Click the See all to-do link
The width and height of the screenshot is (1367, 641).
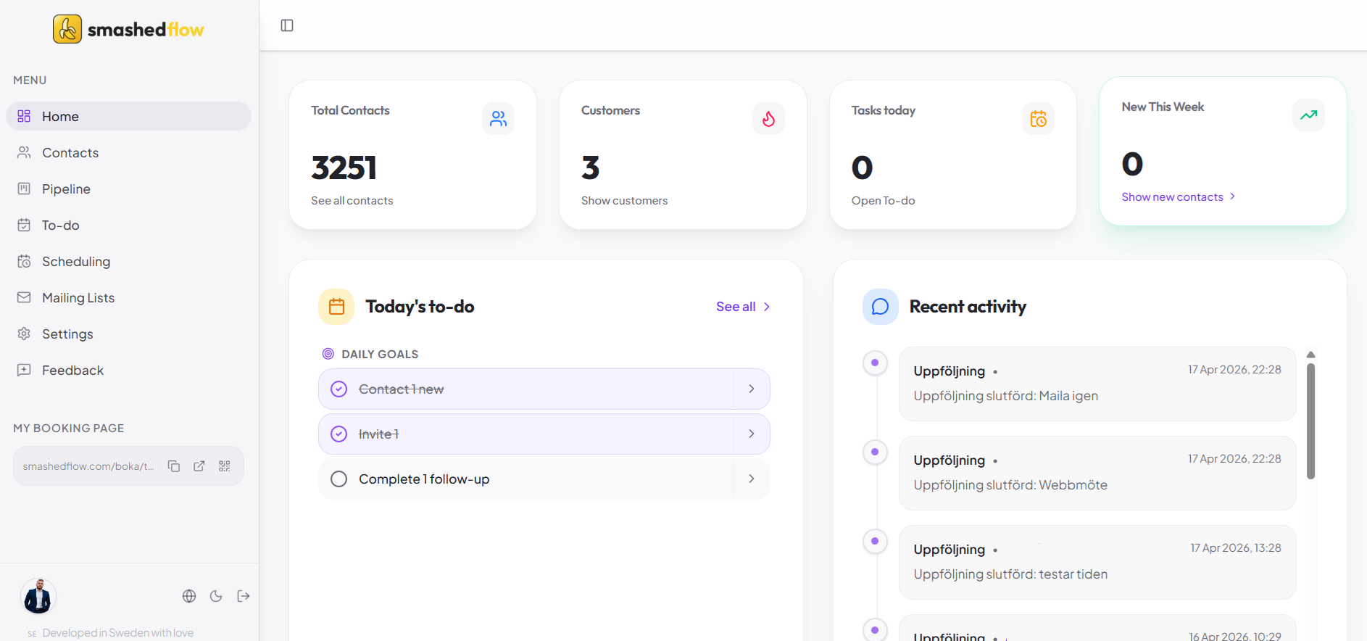coord(742,307)
